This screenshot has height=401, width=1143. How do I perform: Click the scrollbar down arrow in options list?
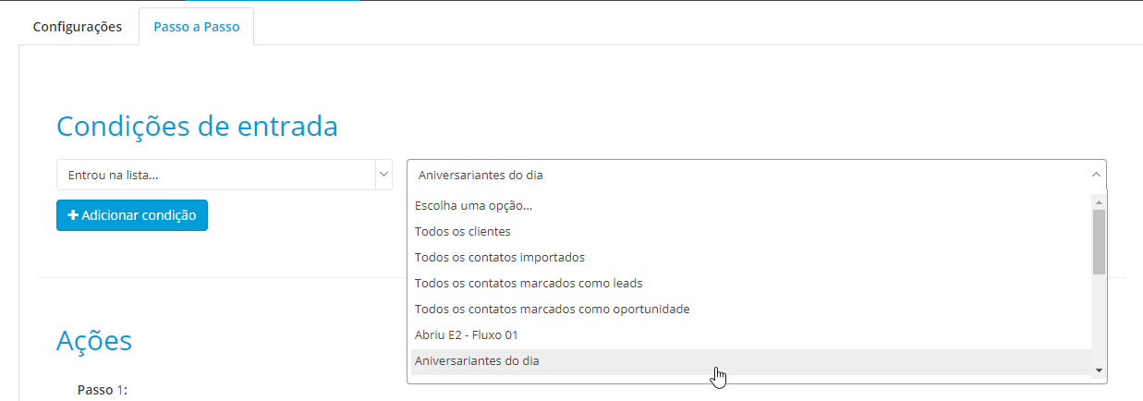coord(1099,370)
